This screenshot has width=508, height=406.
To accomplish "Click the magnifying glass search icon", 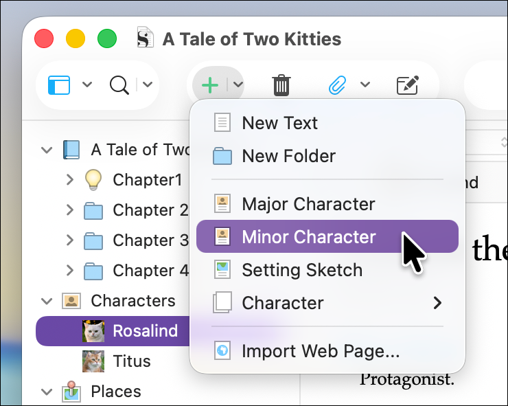I will pos(119,85).
